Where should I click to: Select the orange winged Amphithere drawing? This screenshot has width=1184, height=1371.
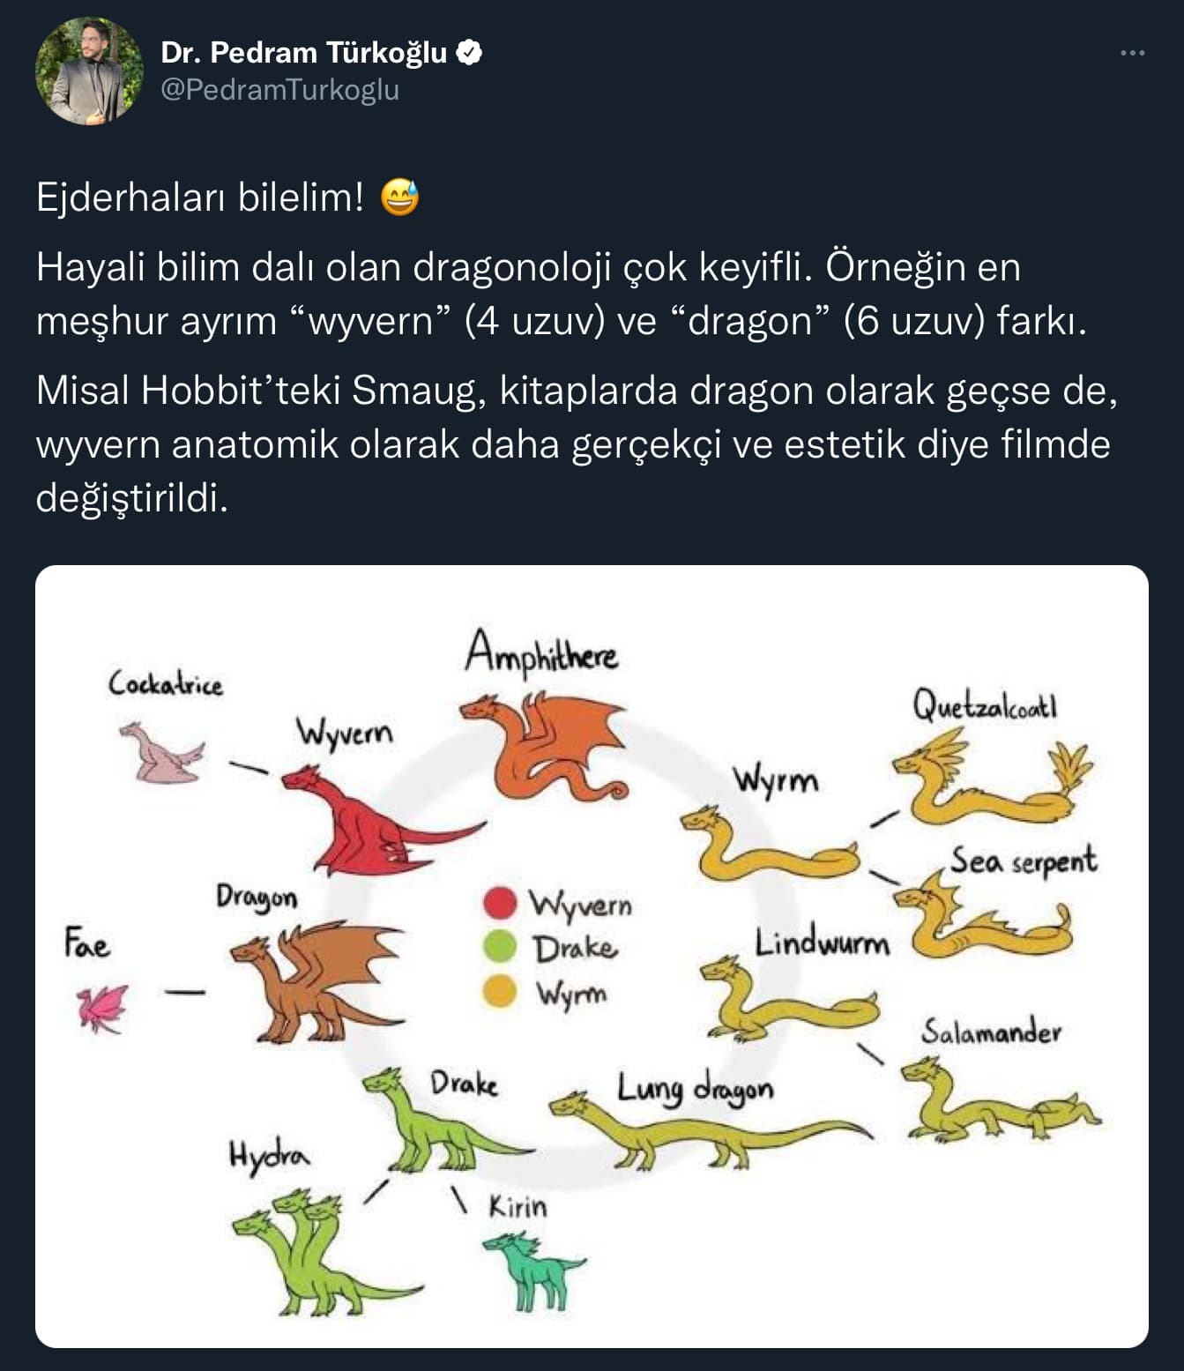547,745
